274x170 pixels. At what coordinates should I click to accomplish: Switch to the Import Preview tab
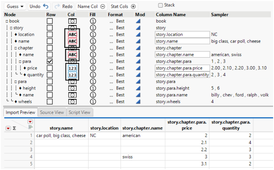pos(20,112)
